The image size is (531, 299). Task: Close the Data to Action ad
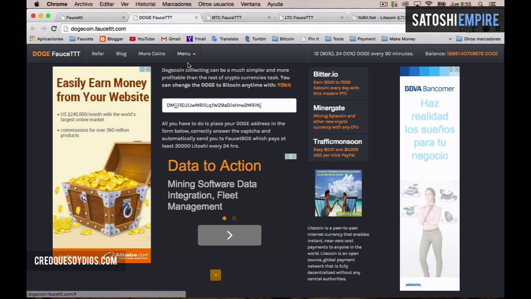[294, 157]
